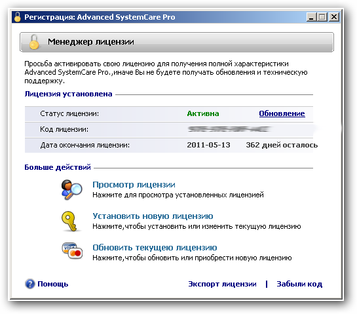This screenshot has width=357, height=314.
Task: Maximize the registration window
Action: coord(322,17)
